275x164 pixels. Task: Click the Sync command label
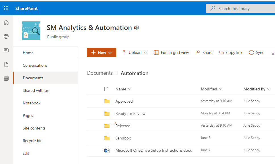(x=260, y=52)
